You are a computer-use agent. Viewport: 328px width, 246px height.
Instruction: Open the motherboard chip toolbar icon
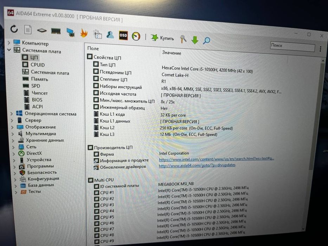41,31
